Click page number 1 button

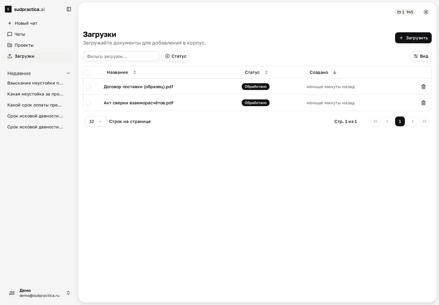click(400, 121)
